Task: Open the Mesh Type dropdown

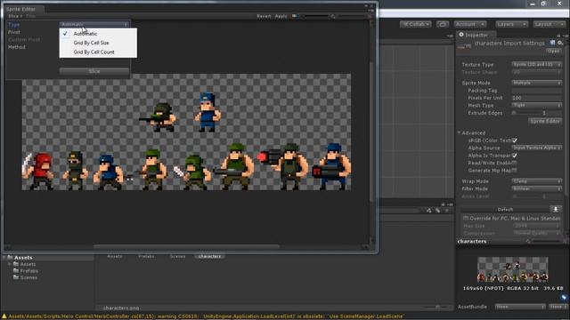Action: point(536,106)
